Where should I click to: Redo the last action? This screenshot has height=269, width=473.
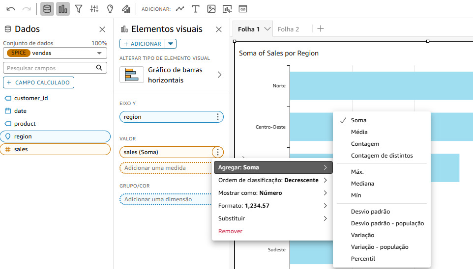(27, 9)
